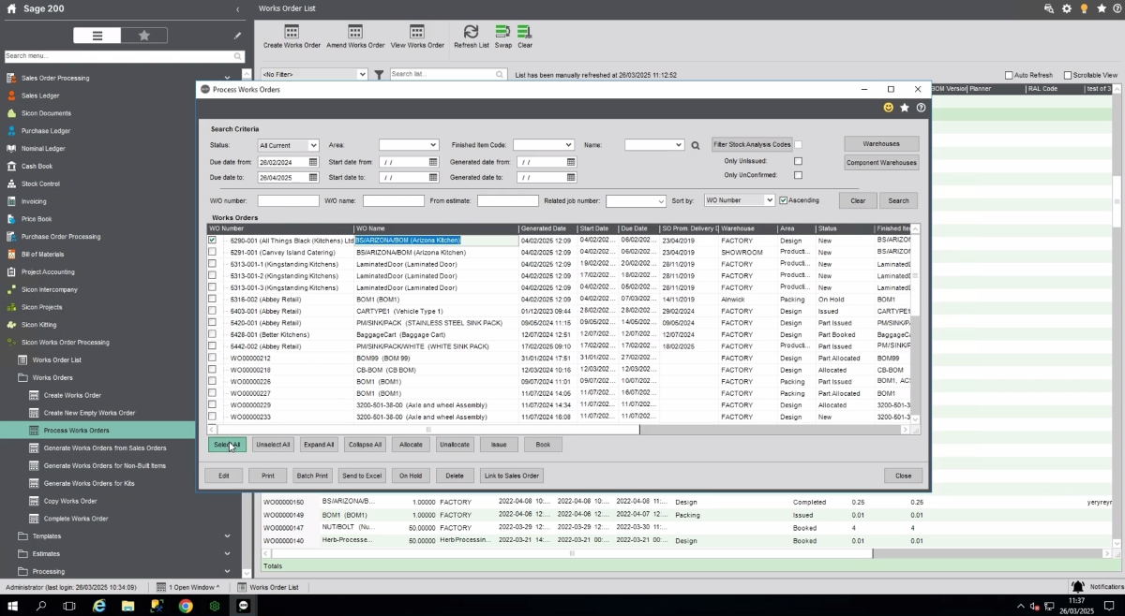Open calendar picker for Generated date to

pyautogui.click(x=570, y=178)
